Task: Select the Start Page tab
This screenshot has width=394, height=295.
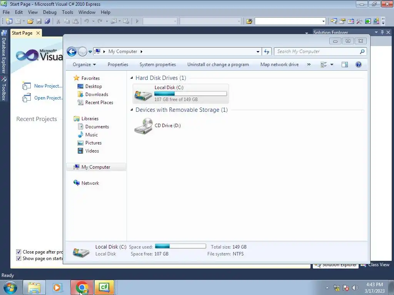Action: (x=22, y=33)
